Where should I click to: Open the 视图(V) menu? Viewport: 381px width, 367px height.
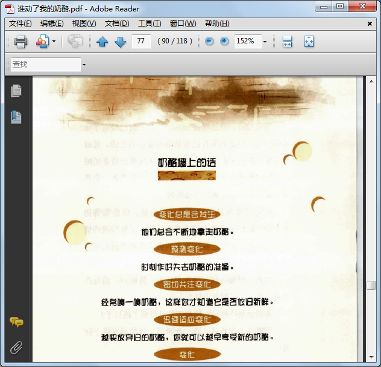point(84,24)
